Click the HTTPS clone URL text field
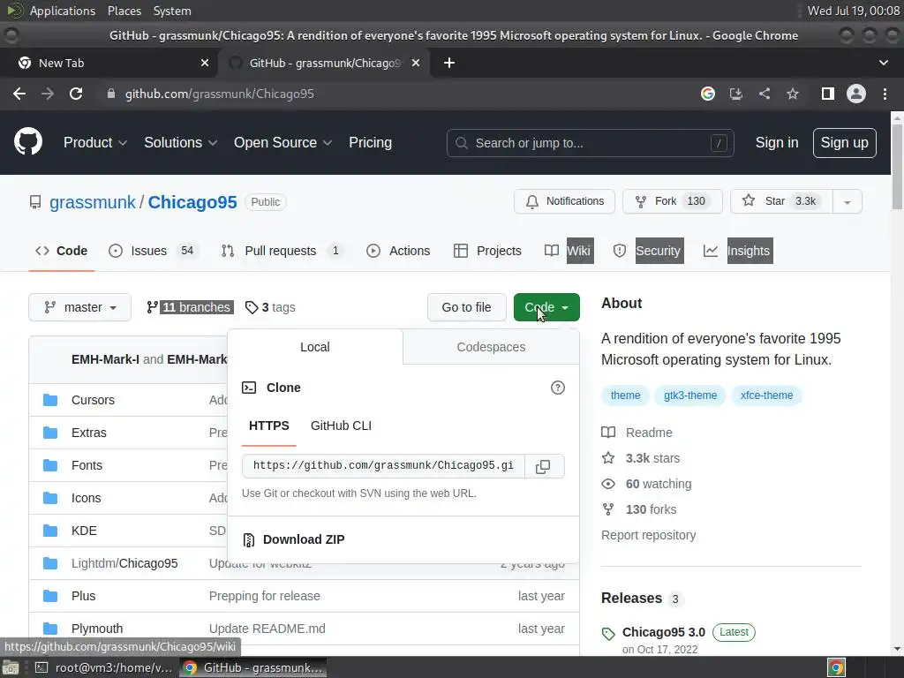This screenshot has width=904, height=678. (383, 466)
